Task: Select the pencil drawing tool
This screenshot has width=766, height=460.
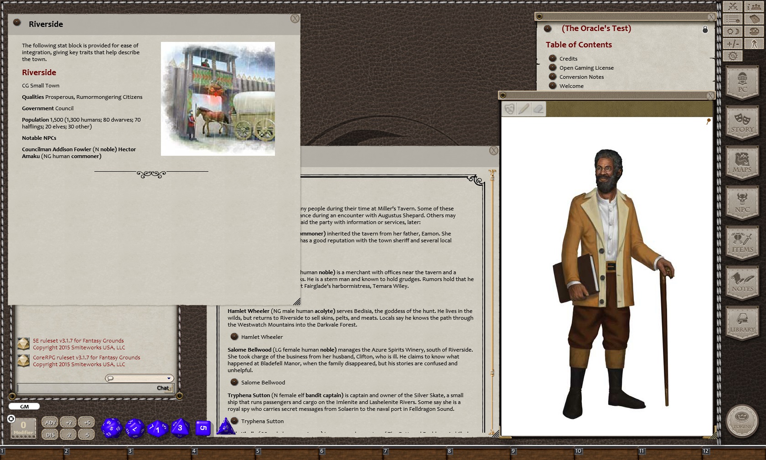Action: [x=524, y=109]
